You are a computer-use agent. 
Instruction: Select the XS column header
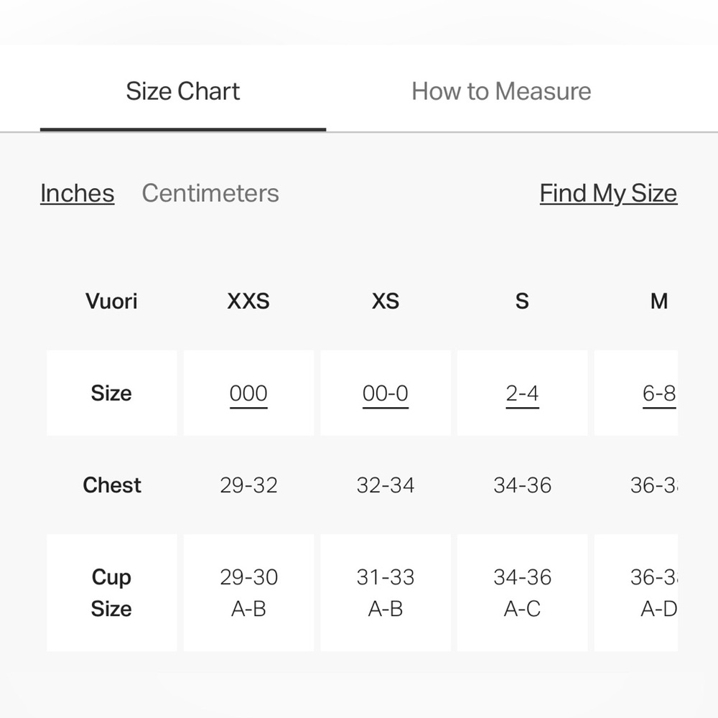(x=386, y=302)
